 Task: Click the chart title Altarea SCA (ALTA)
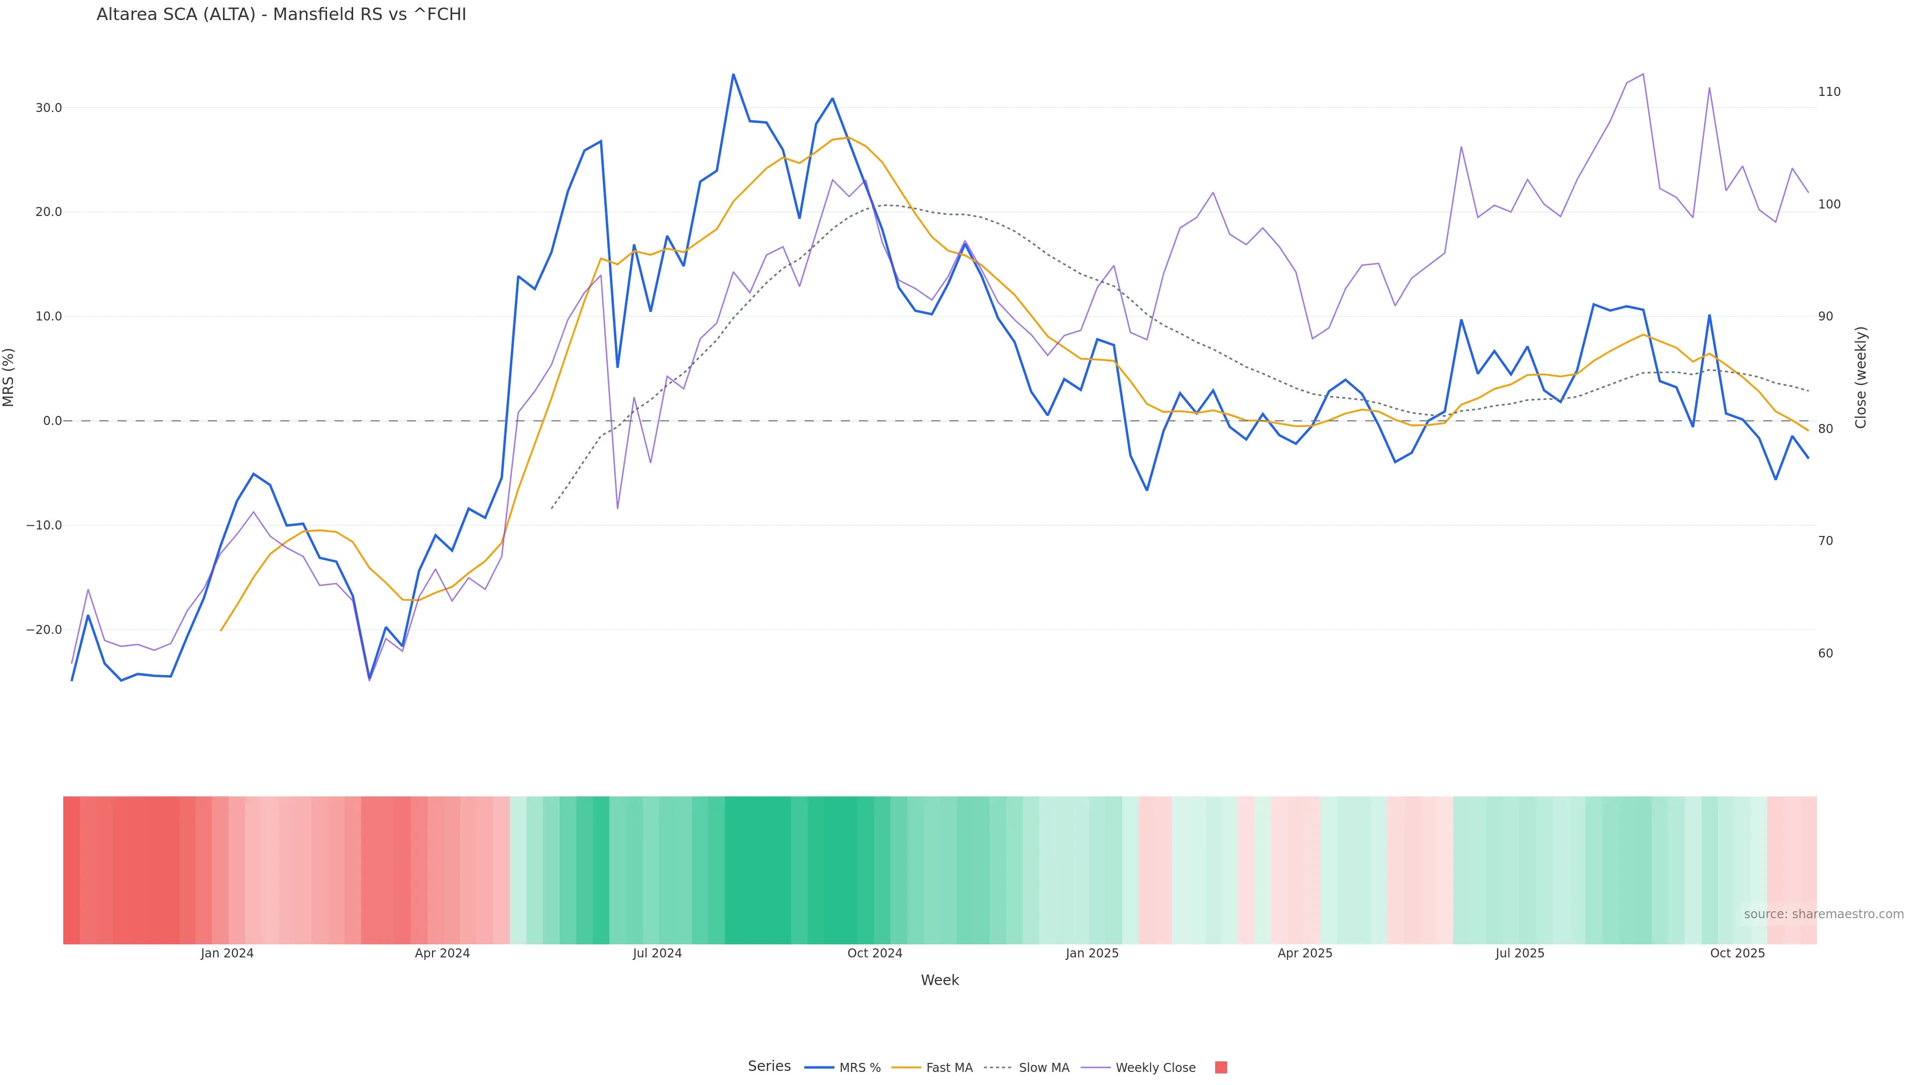tap(281, 15)
